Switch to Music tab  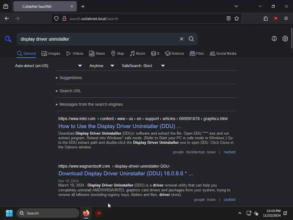pyautogui.click(x=138, y=54)
